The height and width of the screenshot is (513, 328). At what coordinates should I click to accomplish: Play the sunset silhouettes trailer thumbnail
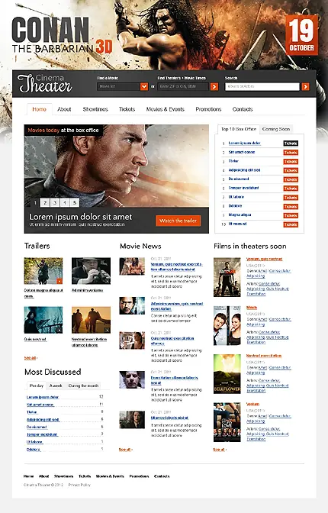tap(91, 320)
